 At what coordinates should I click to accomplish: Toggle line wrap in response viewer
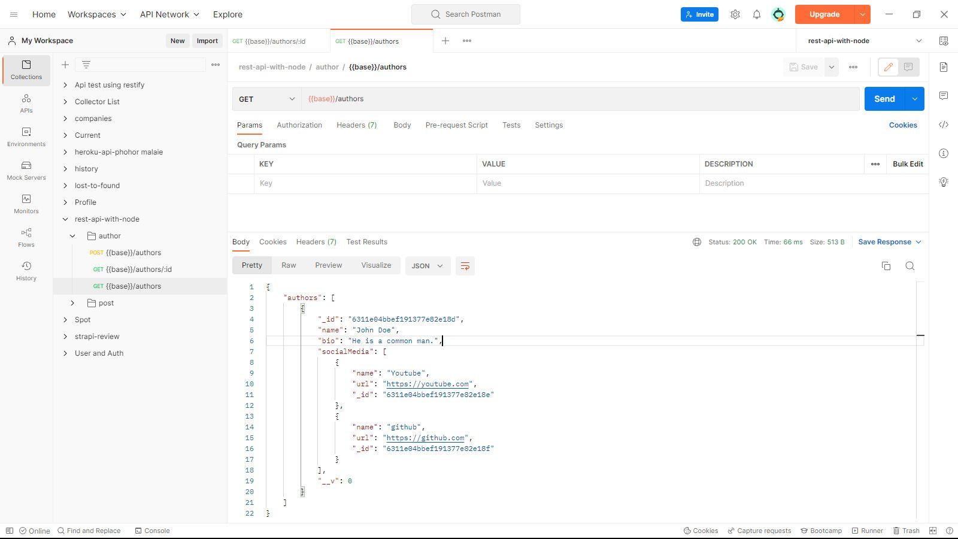tap(465, 266)
